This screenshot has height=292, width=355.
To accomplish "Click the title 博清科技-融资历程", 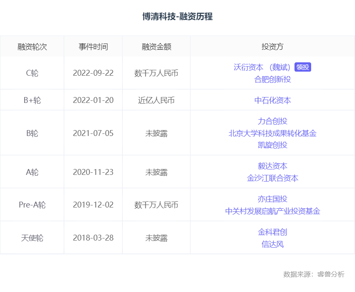I will pyautogui.click(x=177, y=17).
